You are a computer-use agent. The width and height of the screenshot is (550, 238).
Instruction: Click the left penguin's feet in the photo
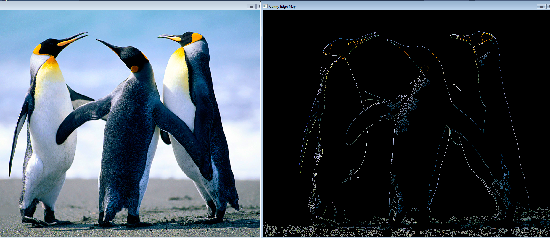(x=33, y=219)
